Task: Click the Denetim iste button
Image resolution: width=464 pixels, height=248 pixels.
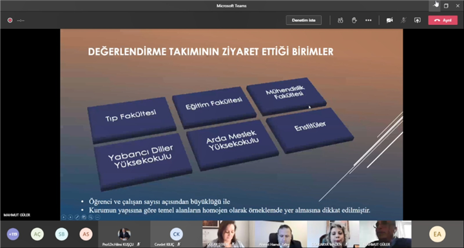Action: coord(304,21)
